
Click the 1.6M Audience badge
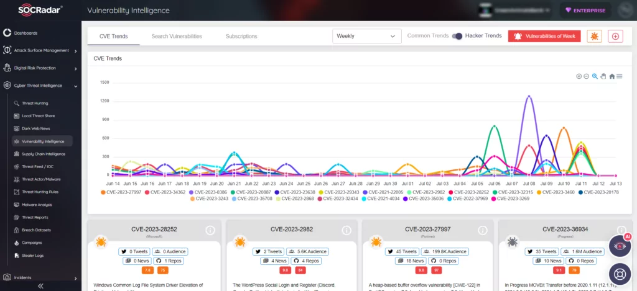tap(582, 251)
